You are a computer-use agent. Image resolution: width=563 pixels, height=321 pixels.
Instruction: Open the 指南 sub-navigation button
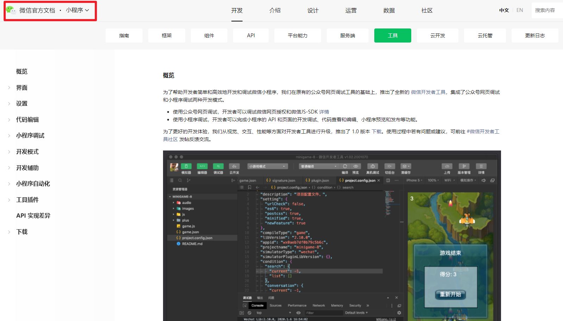point(124,36)
